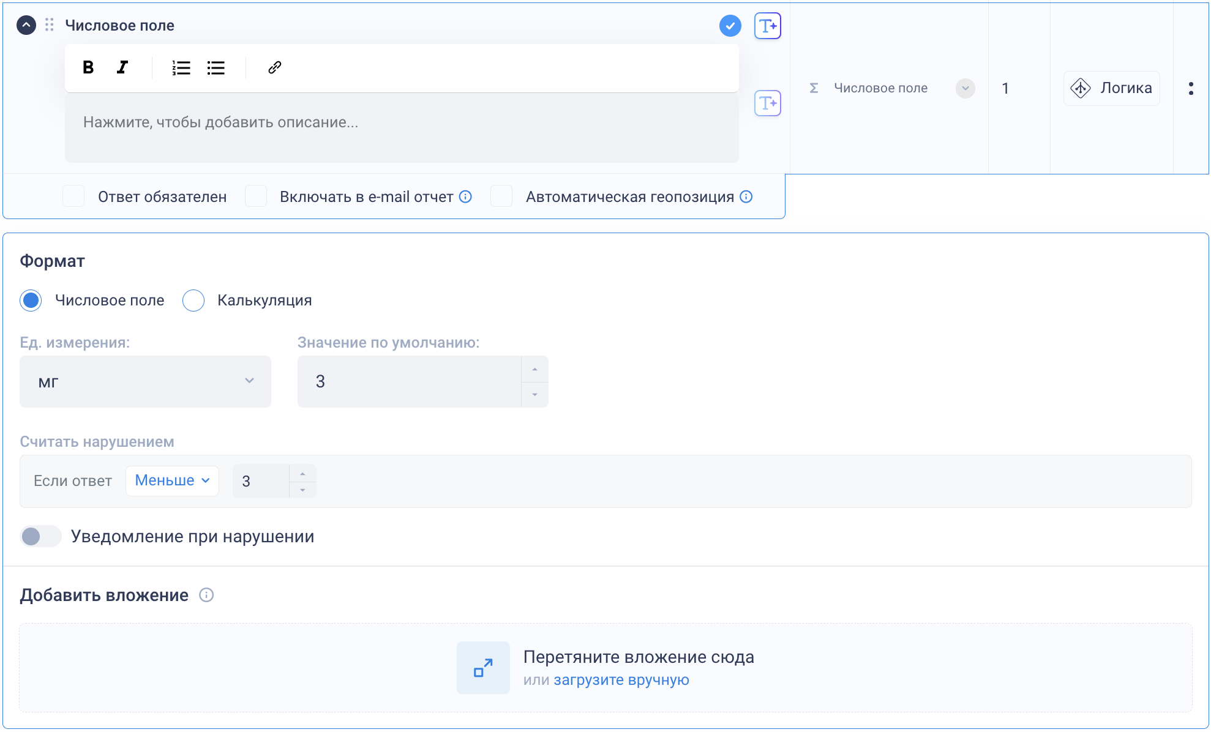Select the Калькуляция radio button
Viewport: 1211px width, 732px height.
193,301
